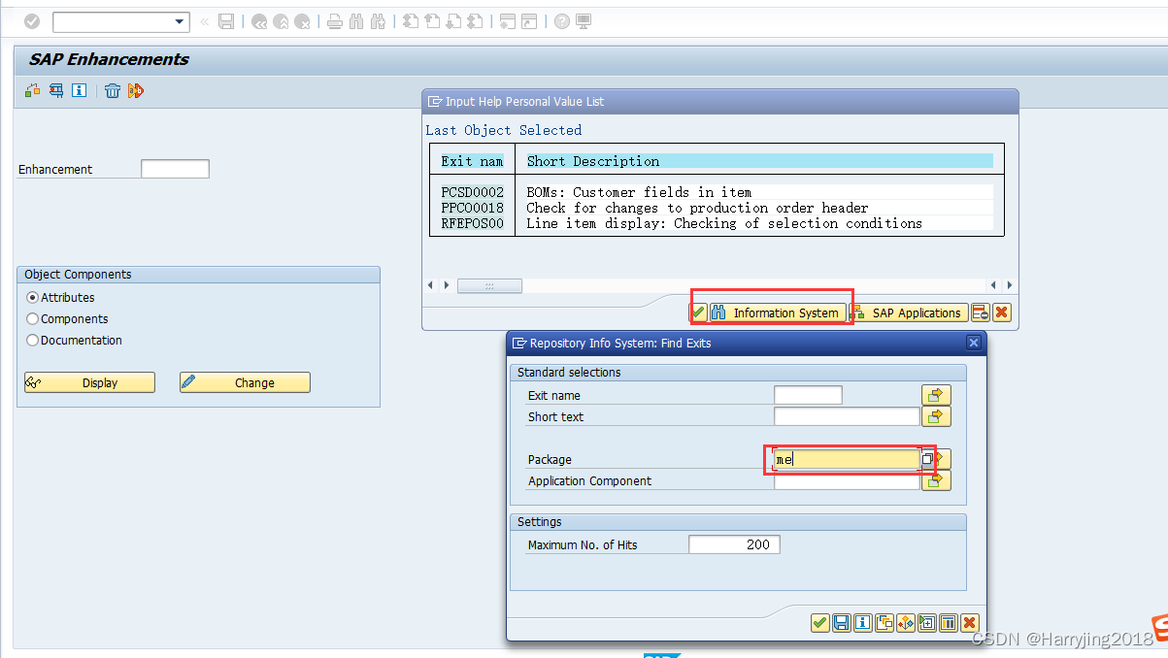The width and height of the screenshot is (1168, 658).
Task: Open multiple selection for Application Component
Action: 936,480
